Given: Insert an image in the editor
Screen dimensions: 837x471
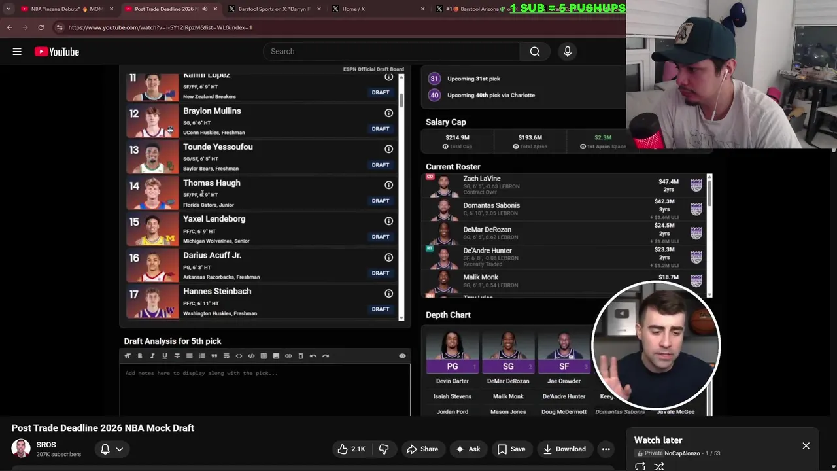Looking at the screenshot, I should point(276,356).
